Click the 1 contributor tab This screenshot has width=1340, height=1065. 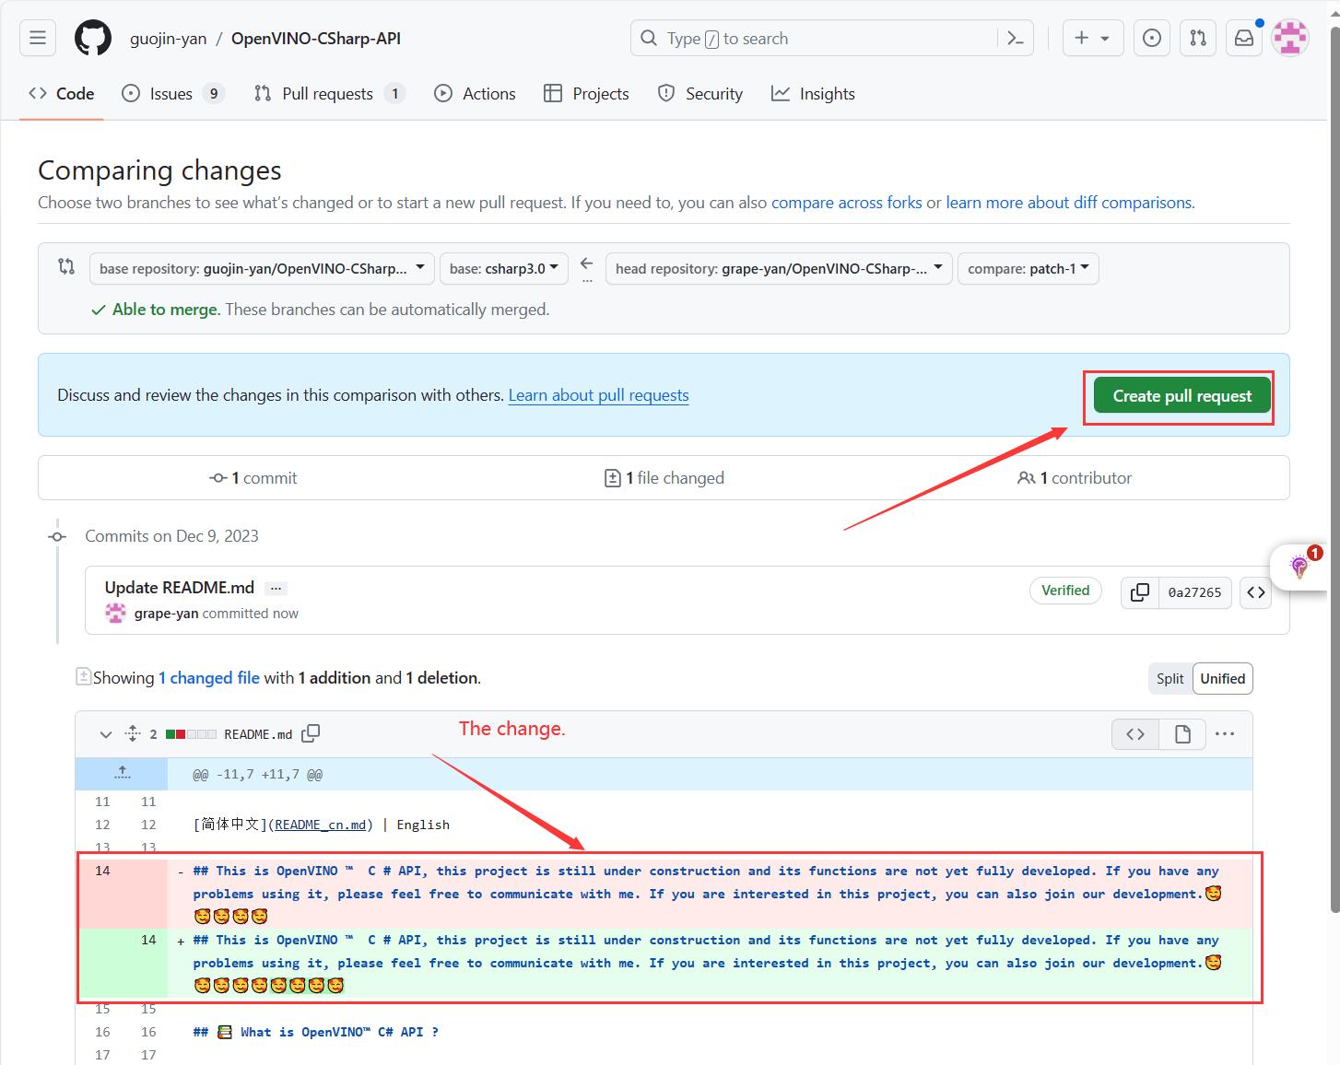[x=1075, y=478]
